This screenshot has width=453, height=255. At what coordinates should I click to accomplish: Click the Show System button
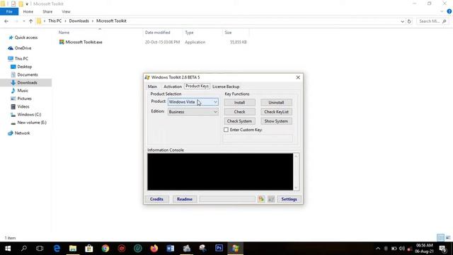click(x=276, y=121)
